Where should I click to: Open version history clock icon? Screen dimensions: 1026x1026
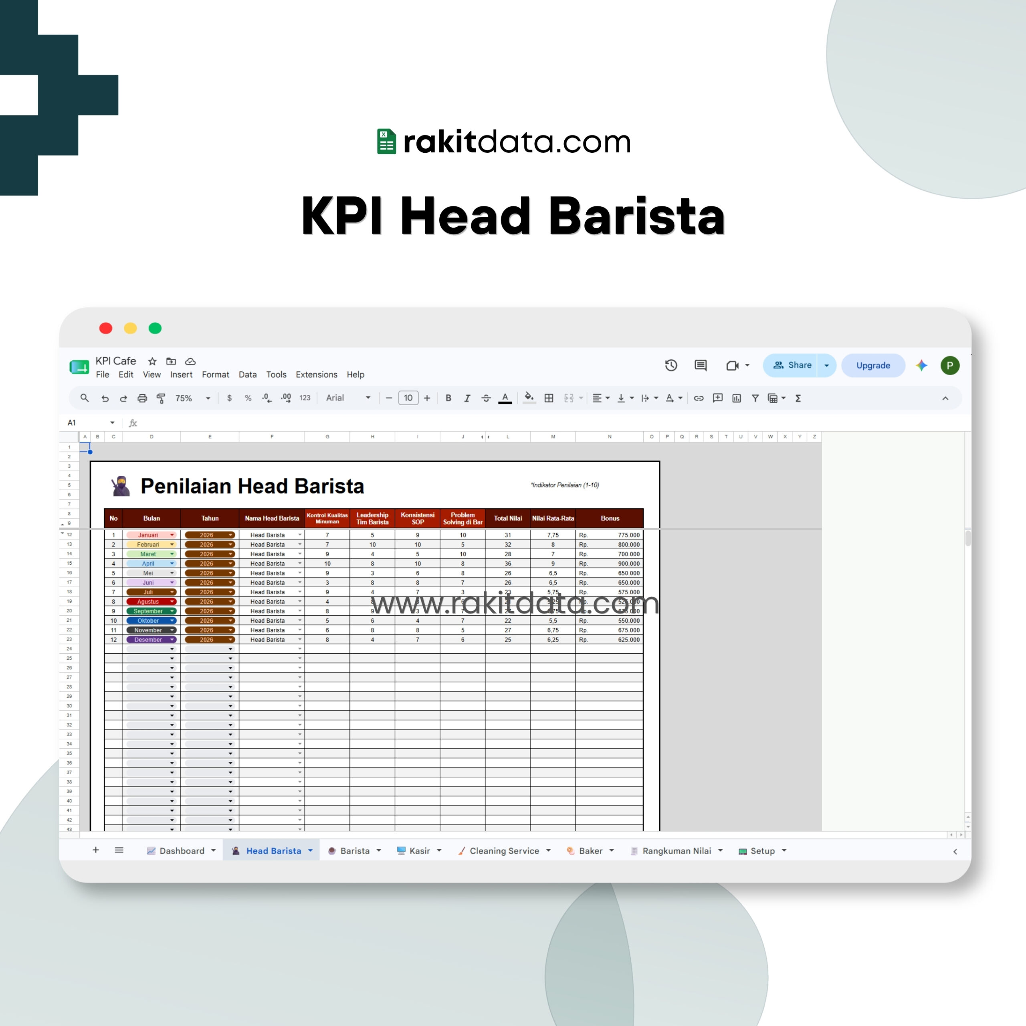coord(671,366)
